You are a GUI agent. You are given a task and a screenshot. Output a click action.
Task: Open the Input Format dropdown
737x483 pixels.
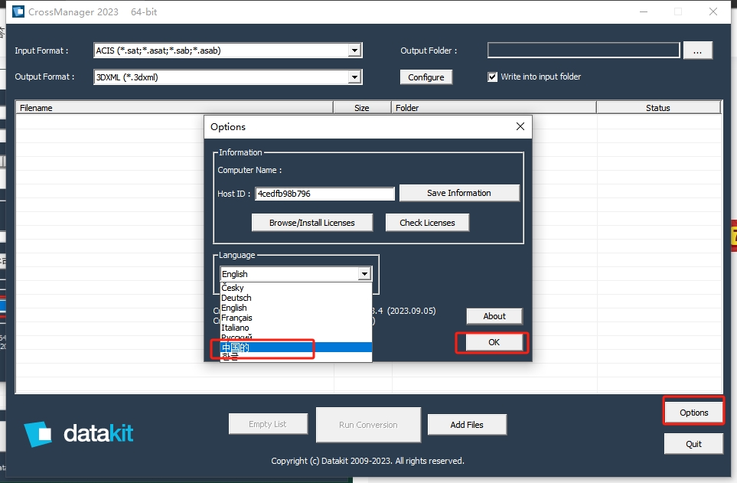click(x=355, y=51)
